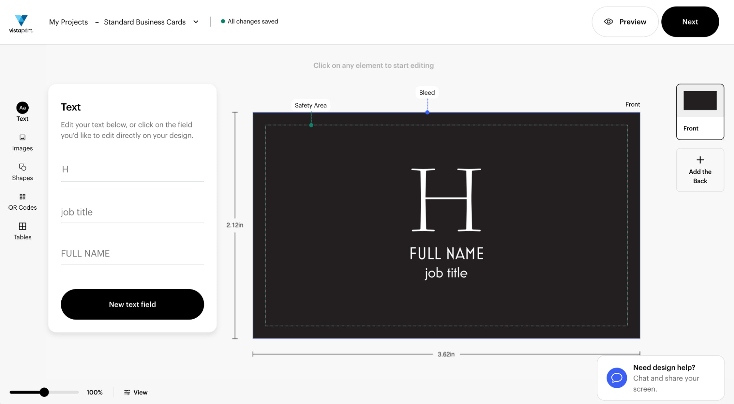
Task: Open the QR Codes tool
Action: click(x=22, y=201)
